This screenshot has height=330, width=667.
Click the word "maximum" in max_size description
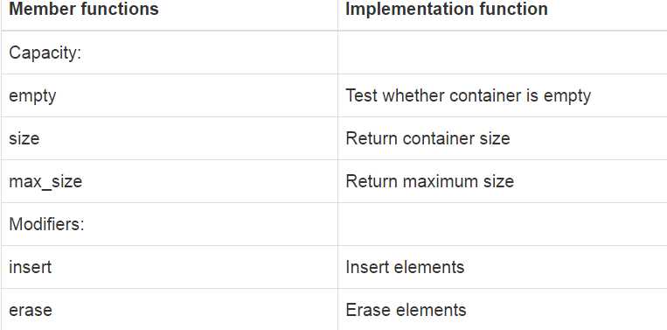tap(441, 181)
